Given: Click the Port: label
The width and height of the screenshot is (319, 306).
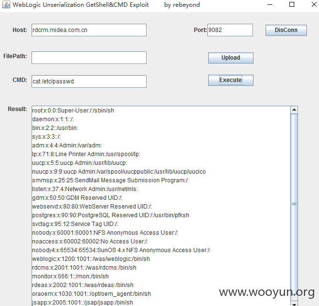Looking at the screenshot, I should point(200,30).
